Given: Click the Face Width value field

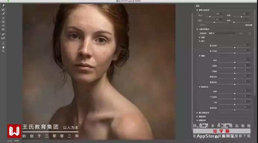Looking at the screenshot, I should coord(247,107).
